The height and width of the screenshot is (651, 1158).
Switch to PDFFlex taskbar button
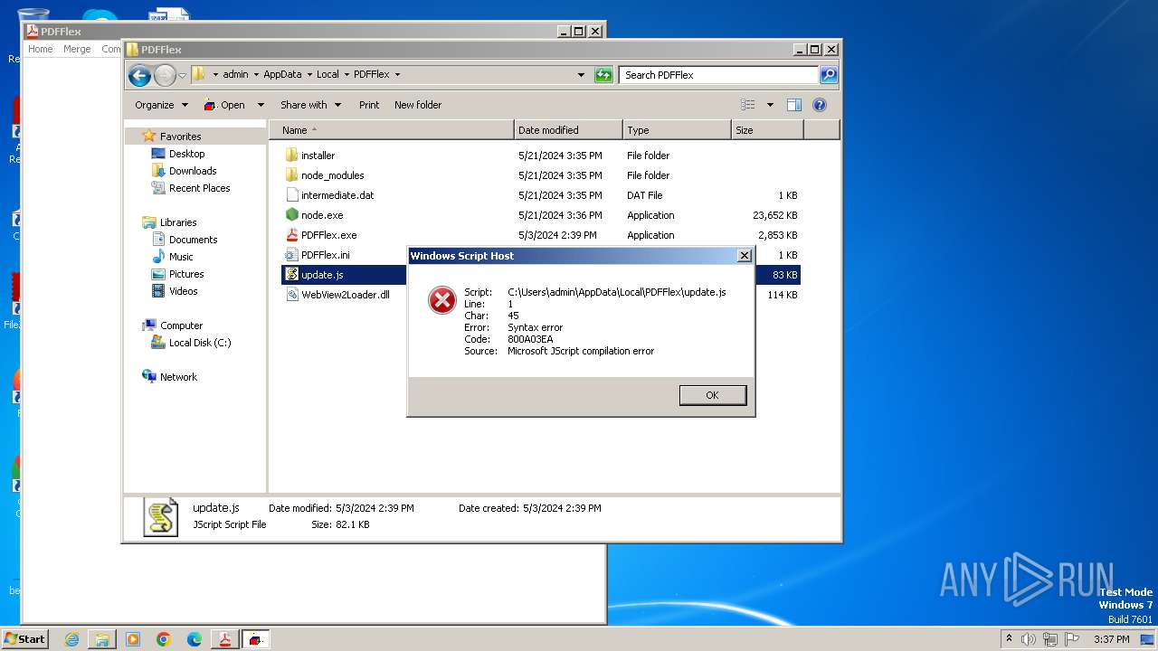click(224, 639)
